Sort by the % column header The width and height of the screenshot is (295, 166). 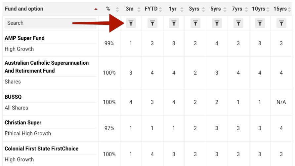[108, 9]
